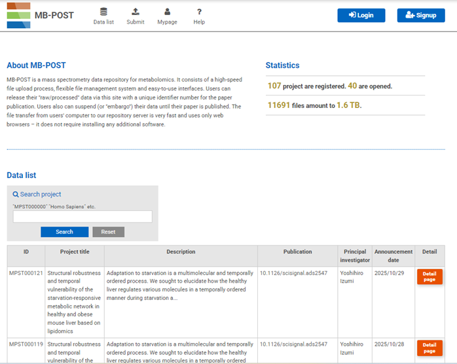Click the Announcement date column header
This screenshot has width=457, height=364.
coord(393,255)
